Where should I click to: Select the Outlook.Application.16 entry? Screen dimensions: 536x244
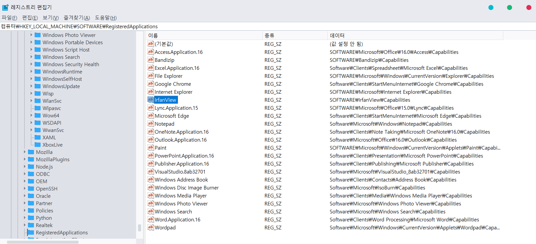coord(181,140)
